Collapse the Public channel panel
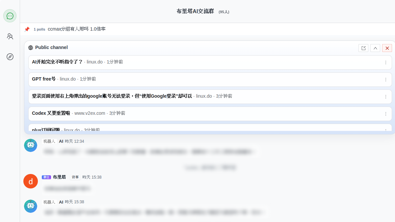The height and width of the screenshot is (222, 395). (x=375, y=48)
